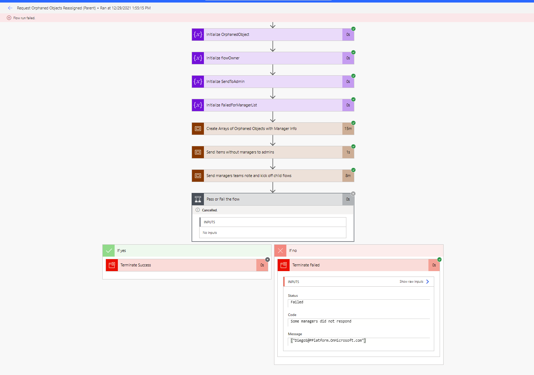This screenshot has width=534, height=375.
Task: Click the Terminate Failed card header
Action: [x=358, y=265]
